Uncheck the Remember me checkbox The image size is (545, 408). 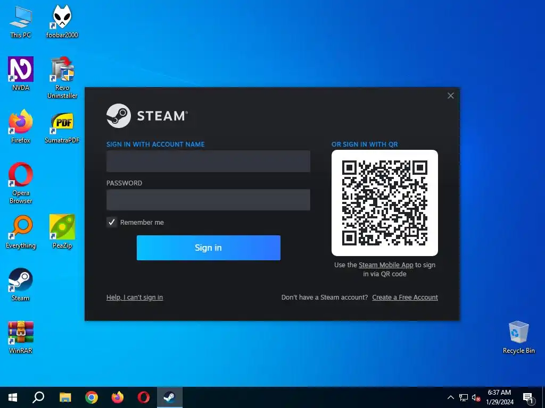tap(112, 222)
